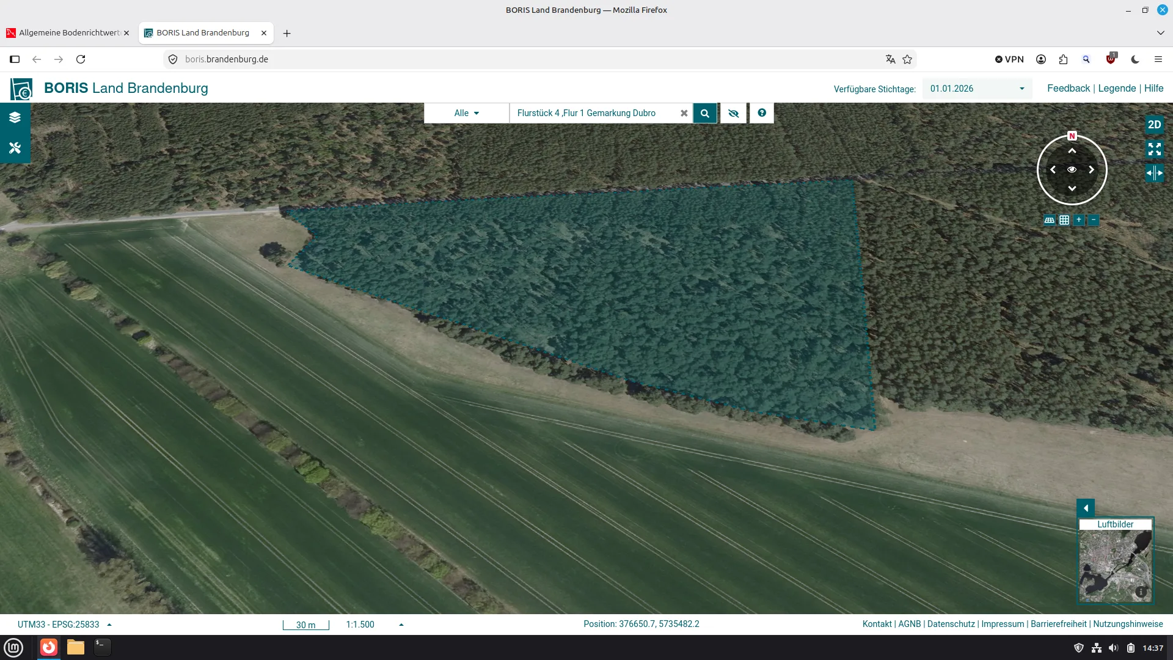Zoom out with the minus button

coord(1094,220)
